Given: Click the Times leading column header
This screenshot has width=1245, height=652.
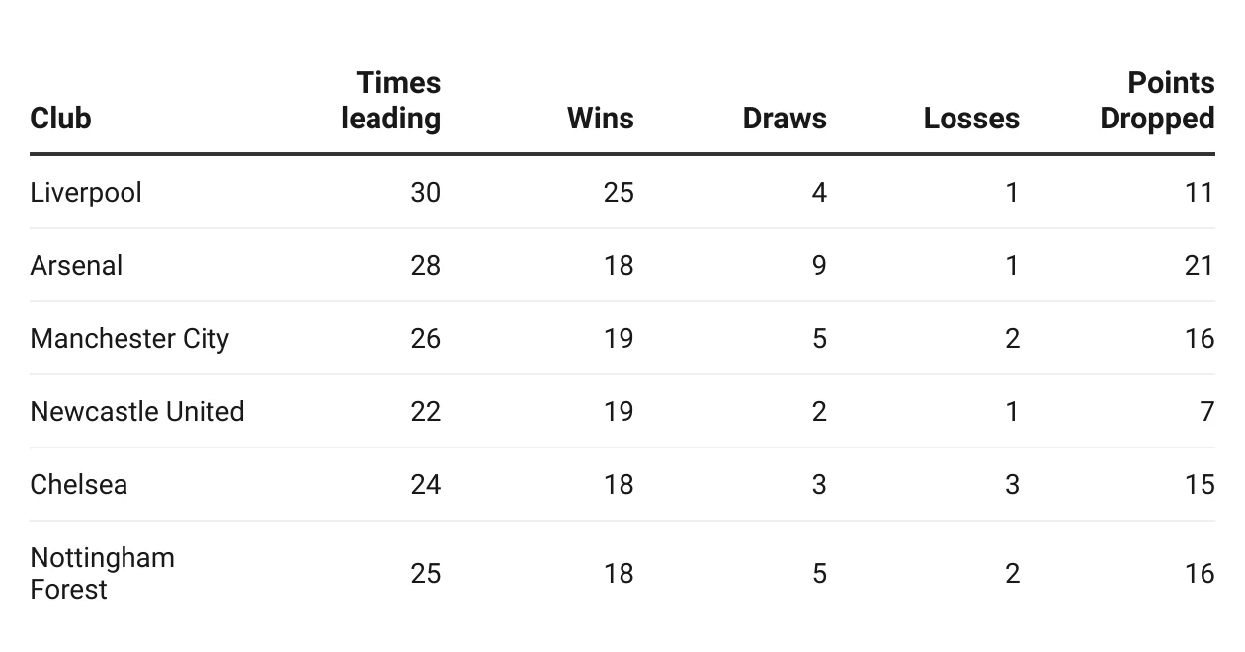Looking at the screenshot, I should [392, 101].
